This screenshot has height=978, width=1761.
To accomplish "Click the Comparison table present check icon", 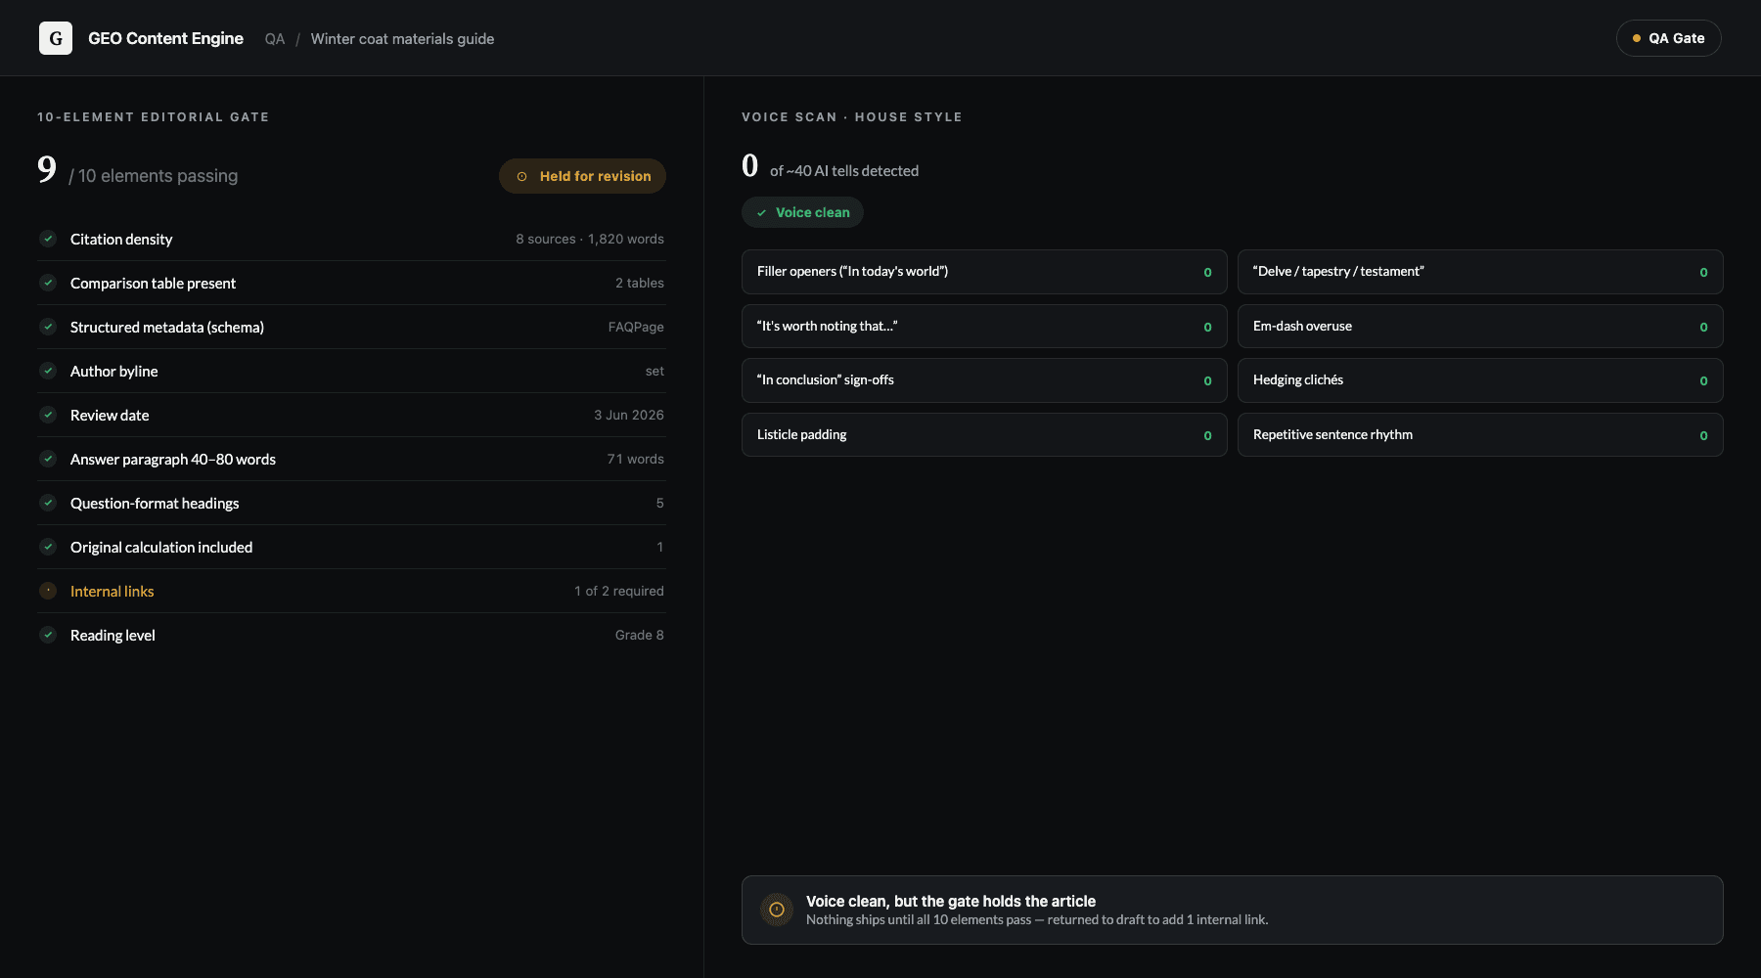I will 48,283.
